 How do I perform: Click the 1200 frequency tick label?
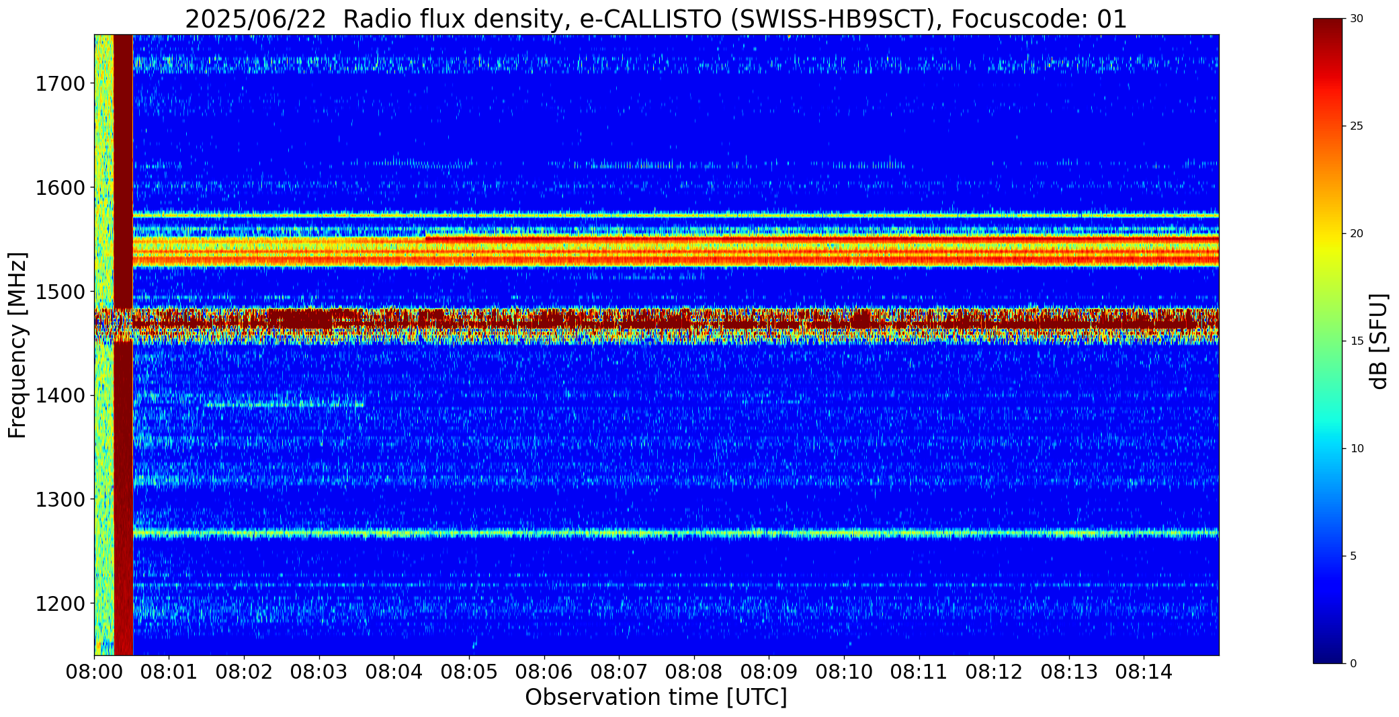[60, 603]
